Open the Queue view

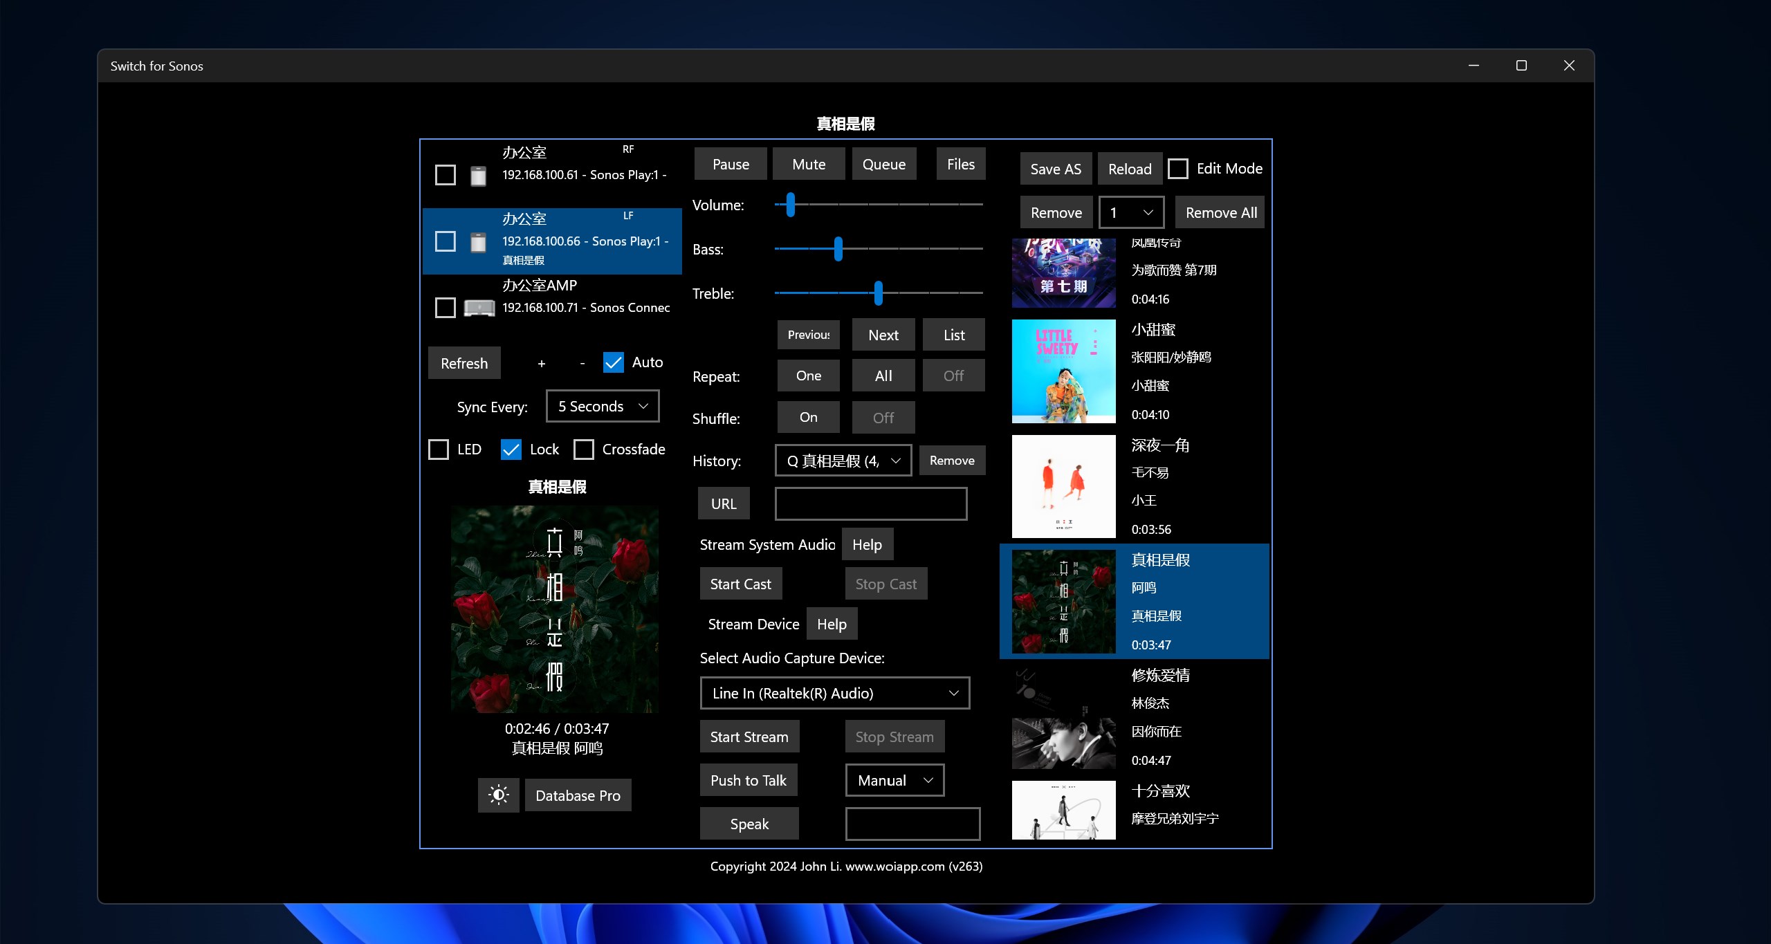coord(883,164)
